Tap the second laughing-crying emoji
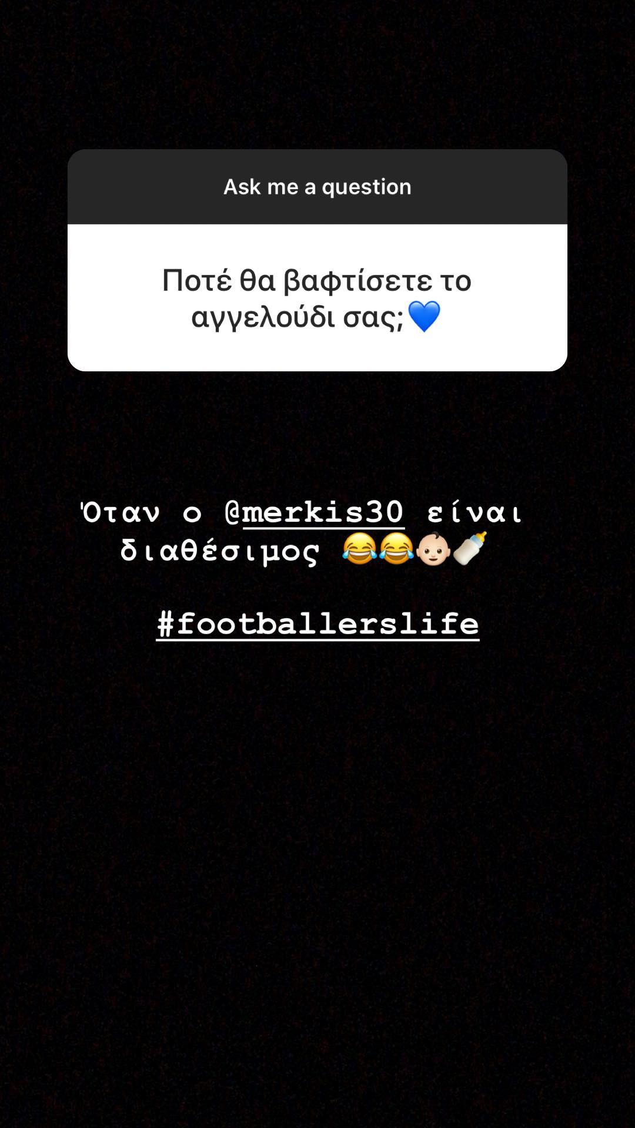This screenshot has width=635, height=1128. pos(396,549)
